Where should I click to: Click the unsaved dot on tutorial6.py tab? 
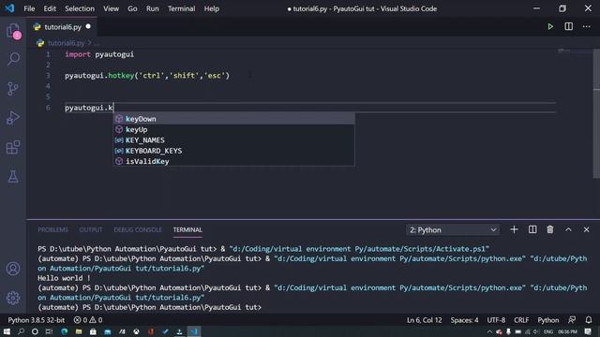88,26
